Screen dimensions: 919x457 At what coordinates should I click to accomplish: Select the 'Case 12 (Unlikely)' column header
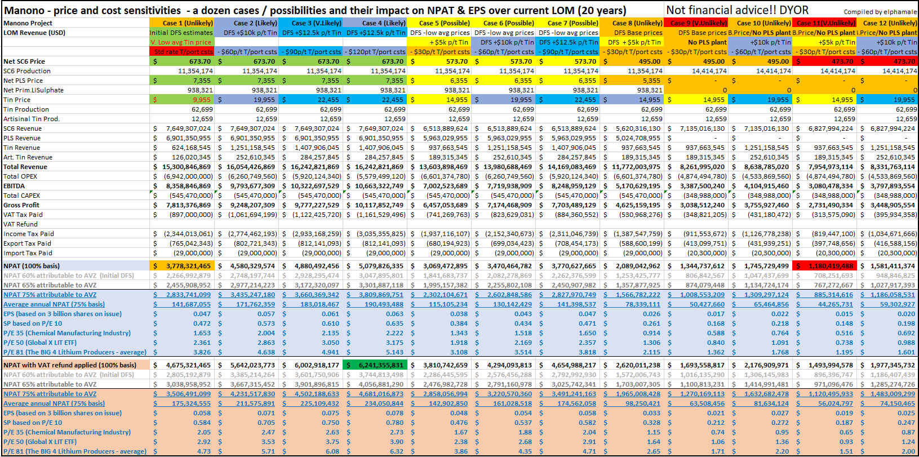(888, 23)
